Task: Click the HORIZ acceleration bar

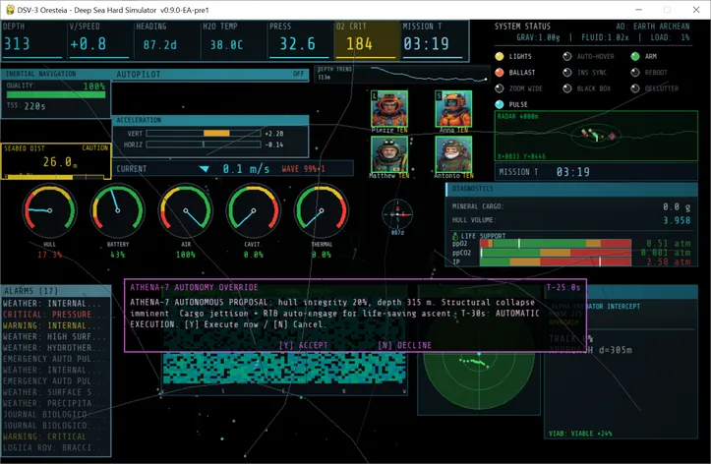Action: coord(204,145)
